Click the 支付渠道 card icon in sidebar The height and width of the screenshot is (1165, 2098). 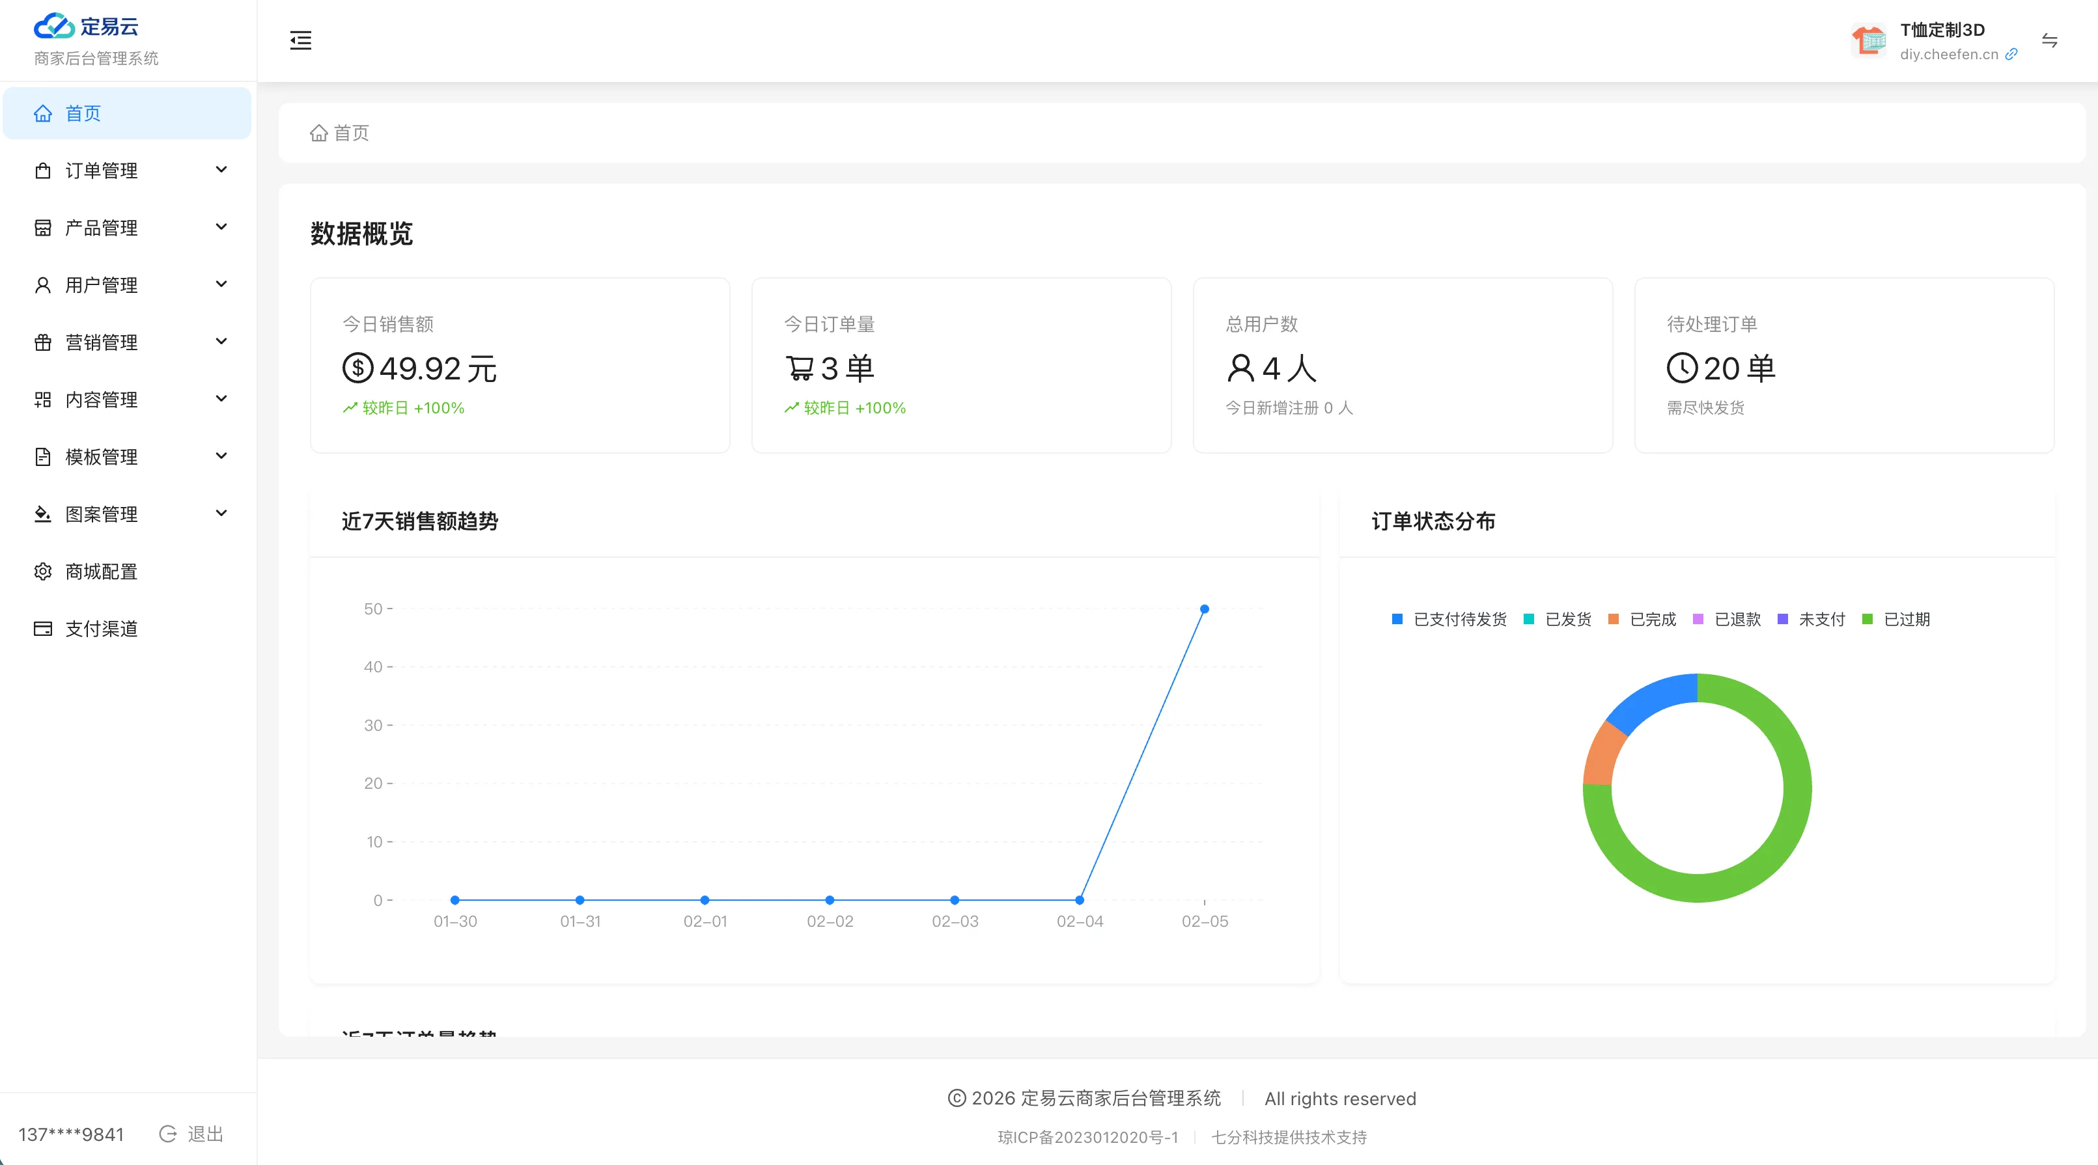(x=43, y=627)
